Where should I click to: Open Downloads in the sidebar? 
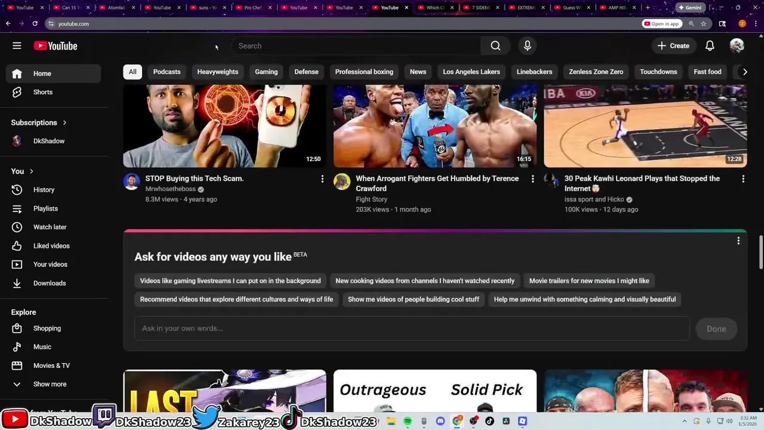54,283
